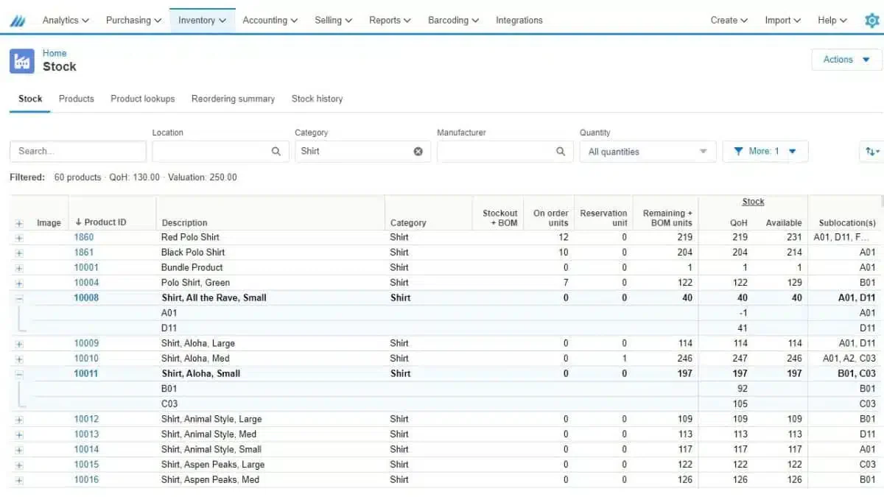
Task: Open product 10010 link
Action: [x=86, y=359]
